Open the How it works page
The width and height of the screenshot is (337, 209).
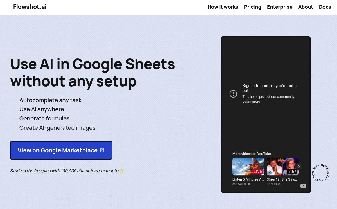223,7
